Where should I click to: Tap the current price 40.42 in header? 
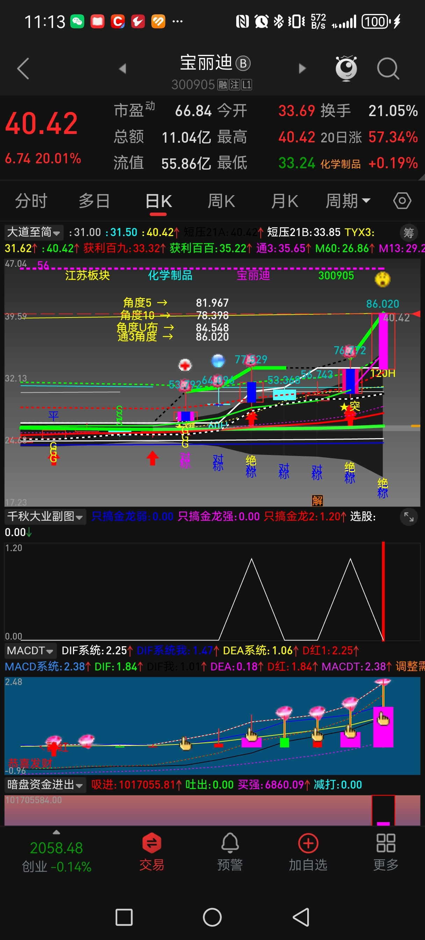42,123
